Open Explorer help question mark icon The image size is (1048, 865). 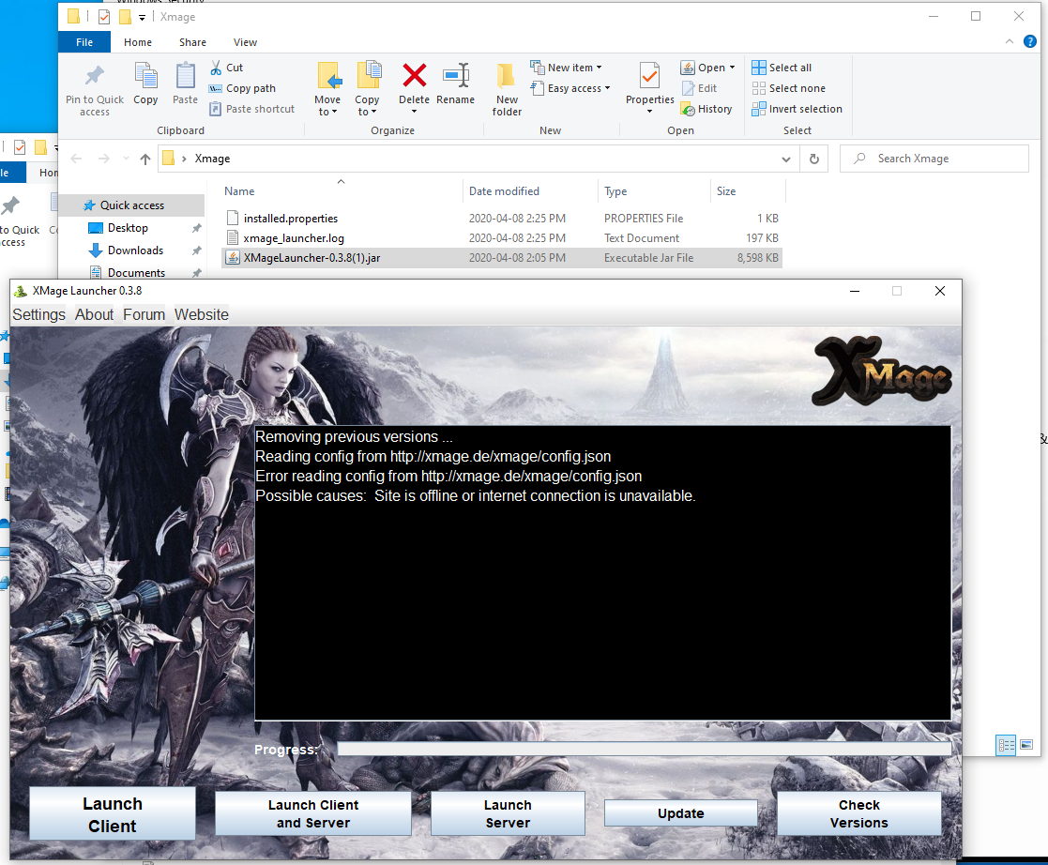coord(1030,41)
